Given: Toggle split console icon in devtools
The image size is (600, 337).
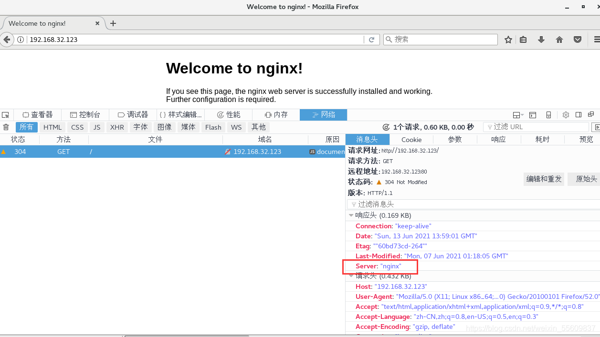Looking at the screenshot, I should point(533,115).
